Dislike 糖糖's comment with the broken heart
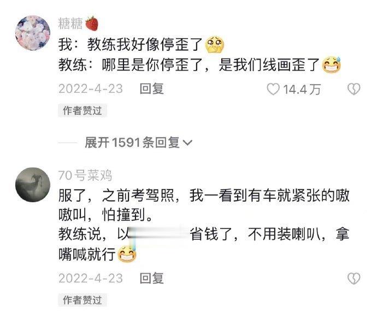The image size is (377, 317). [x=354, y=89]
